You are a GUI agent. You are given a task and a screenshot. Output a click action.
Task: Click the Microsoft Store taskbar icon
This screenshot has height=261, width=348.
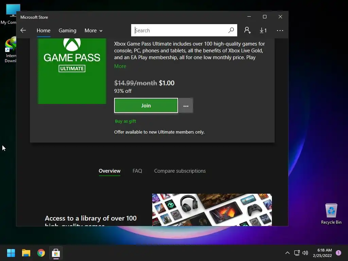click(56, 253)
